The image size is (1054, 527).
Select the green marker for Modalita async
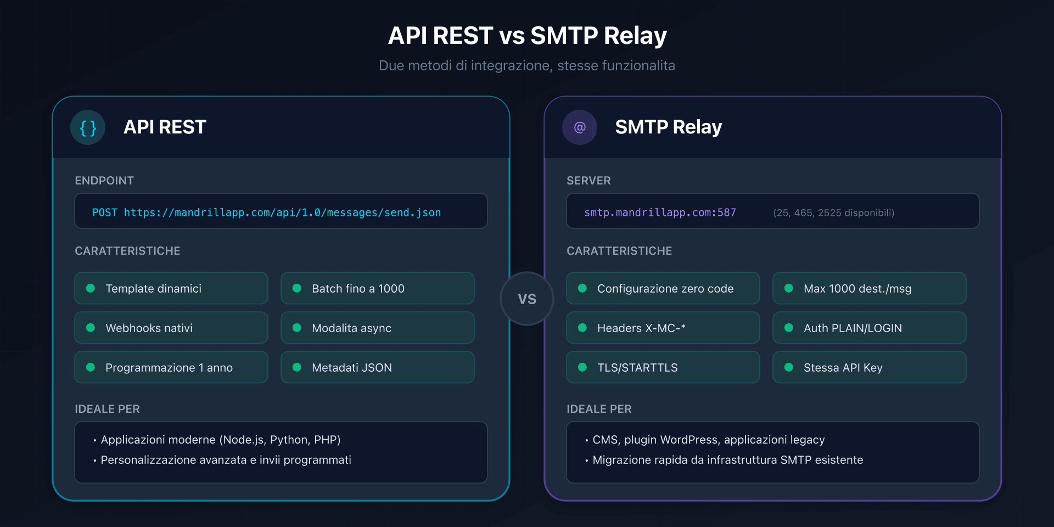tap(298, 328)
